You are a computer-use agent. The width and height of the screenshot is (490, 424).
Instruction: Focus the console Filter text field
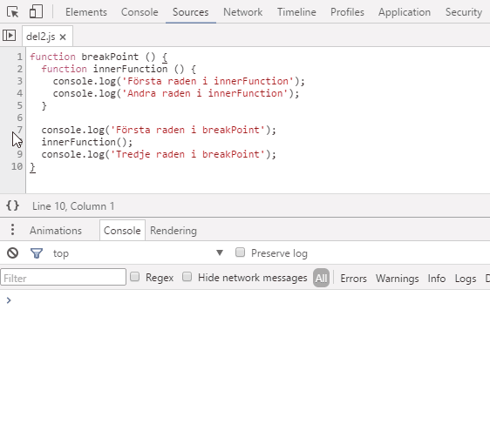[x=64, y=277]
